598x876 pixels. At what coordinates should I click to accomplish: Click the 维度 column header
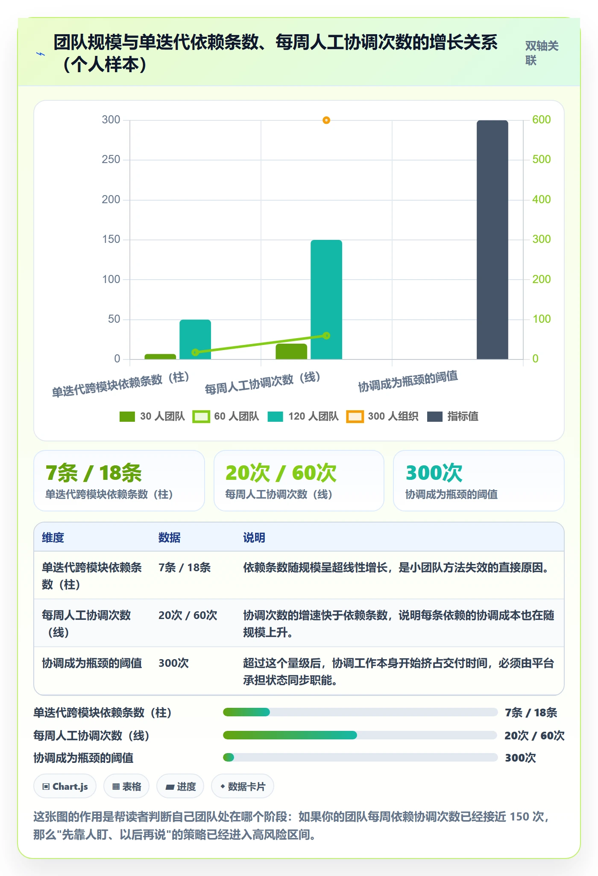[x=53, y=537]
